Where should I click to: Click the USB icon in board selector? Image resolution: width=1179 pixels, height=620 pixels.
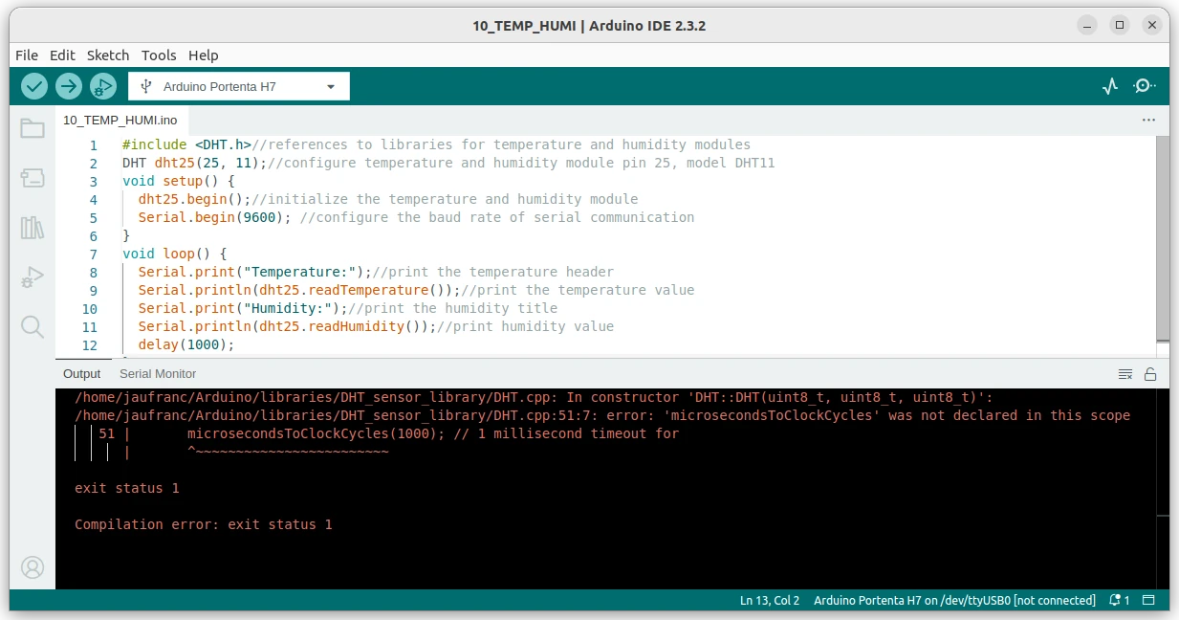pos(145,86)
